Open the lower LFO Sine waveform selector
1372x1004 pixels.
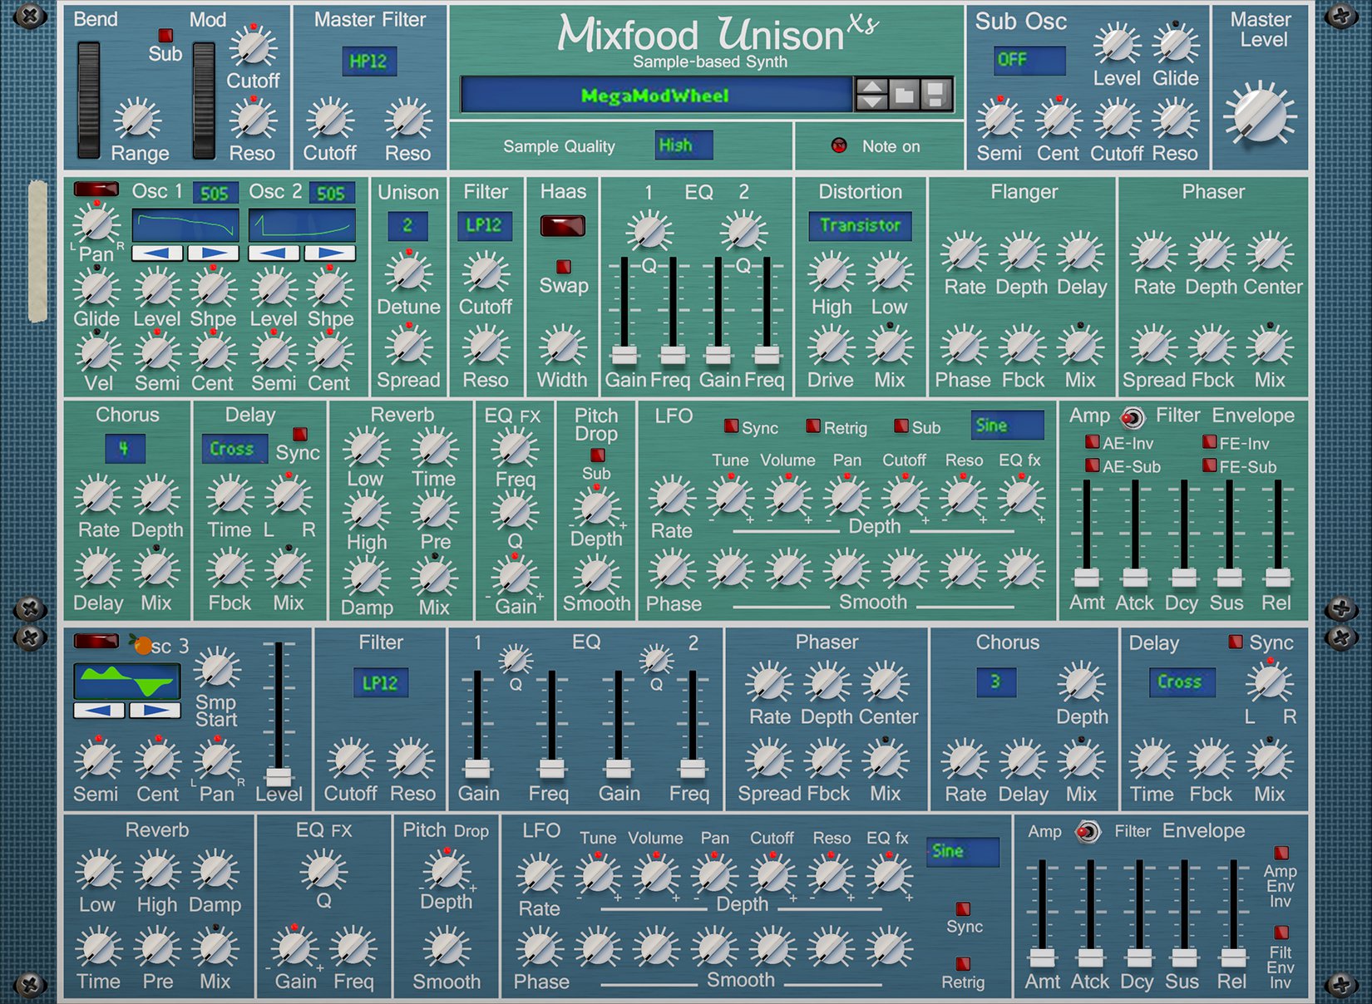pos(963,852)
